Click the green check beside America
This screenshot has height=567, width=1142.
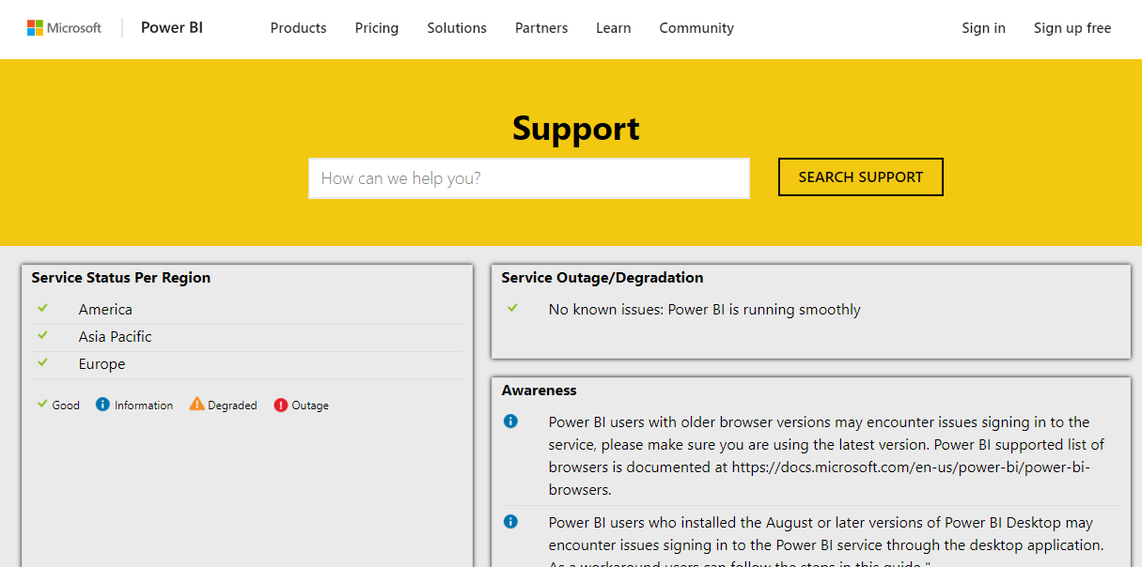coord(42,308)
